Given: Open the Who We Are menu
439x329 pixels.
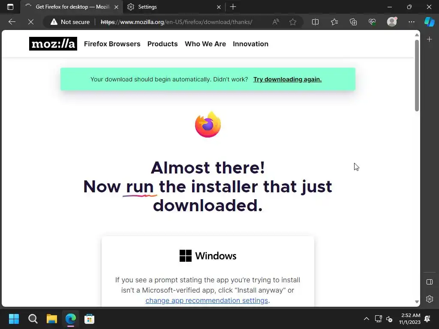Looking at the screenshot, I should coord(205,44).
